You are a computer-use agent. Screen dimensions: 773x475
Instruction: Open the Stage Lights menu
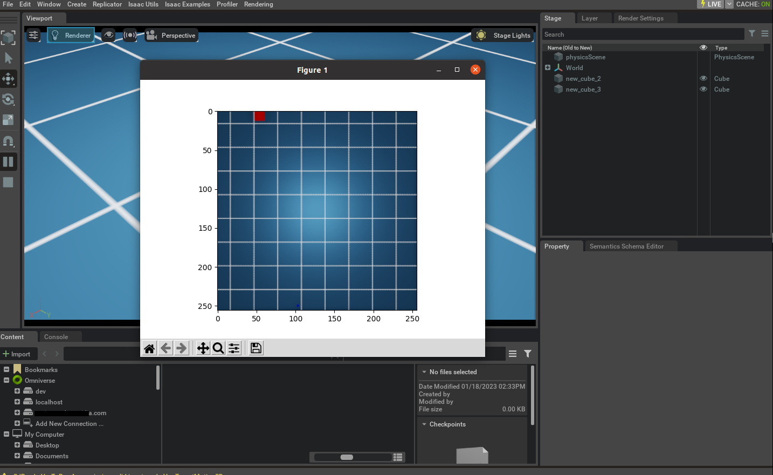click(502, 35)
